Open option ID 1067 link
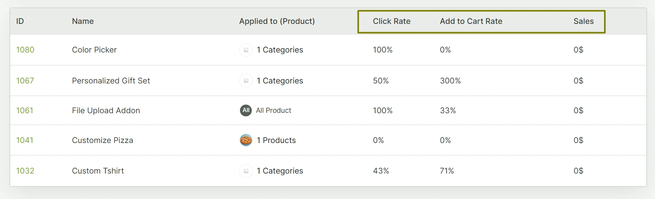This screenshot has height=199, width=655. pyautogui.click(x=25, y=81)
